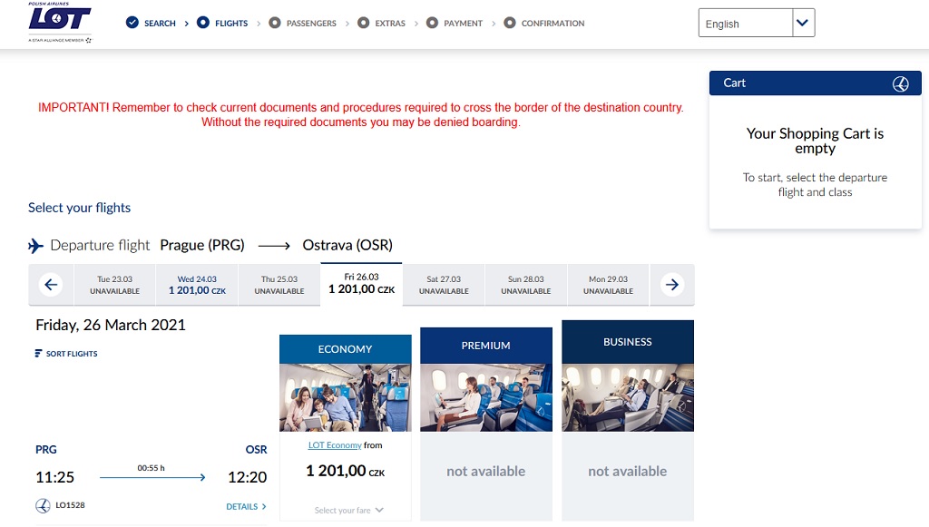Click the Confirmation step circle icon
The width and height of the screenshot is (929, 527).
(x=510, y=23)
